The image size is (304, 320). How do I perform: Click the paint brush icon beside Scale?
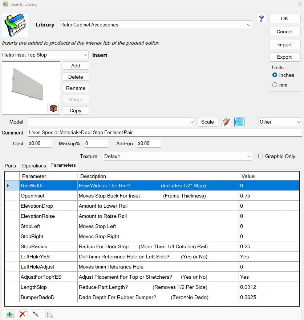(226, 122)
